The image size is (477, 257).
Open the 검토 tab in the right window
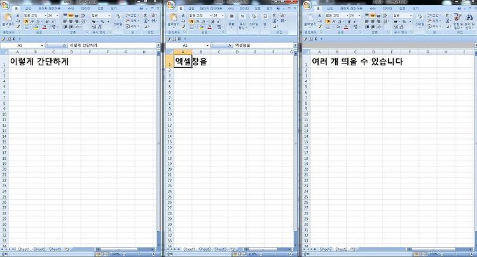(402, 8)
